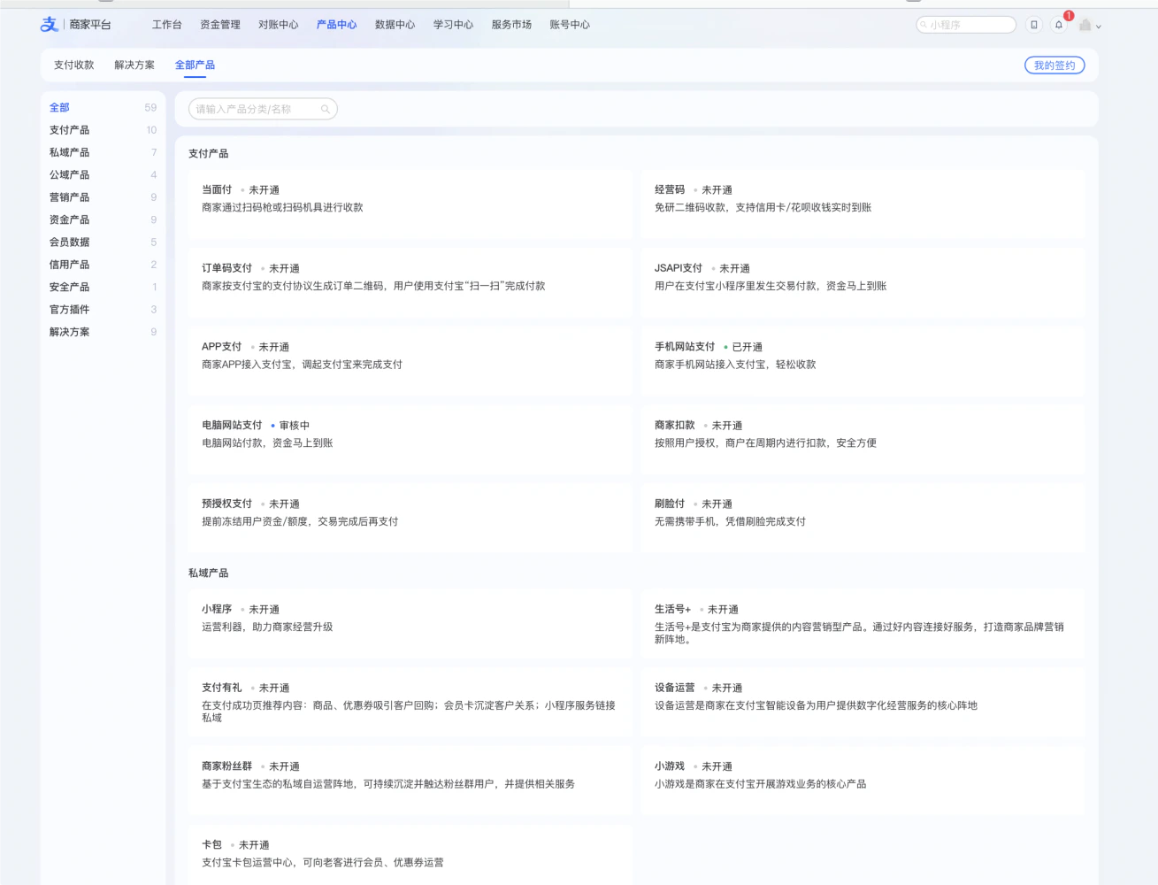This screenshot has height=885, width=1158.
Task: Select 全部 in the category sidebar
Action: pos(103,107)
